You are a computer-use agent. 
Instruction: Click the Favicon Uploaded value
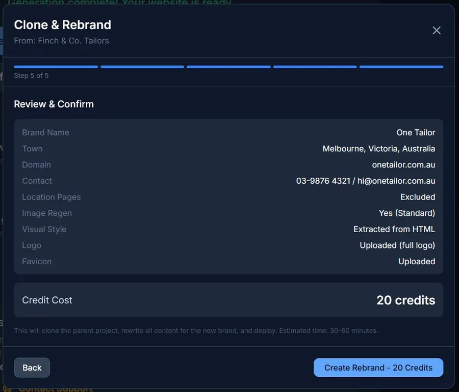[x=417, y=262]
